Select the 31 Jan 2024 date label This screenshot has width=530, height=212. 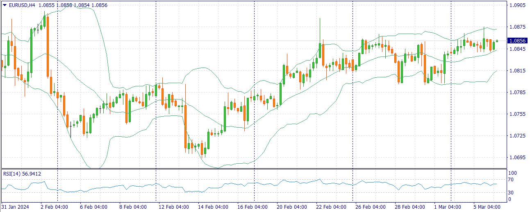(x=15, y=207)
